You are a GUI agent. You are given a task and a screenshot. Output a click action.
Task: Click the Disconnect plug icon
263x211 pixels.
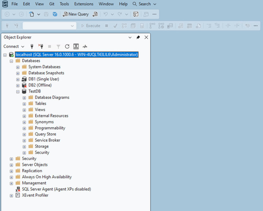(x=41, y=46)
